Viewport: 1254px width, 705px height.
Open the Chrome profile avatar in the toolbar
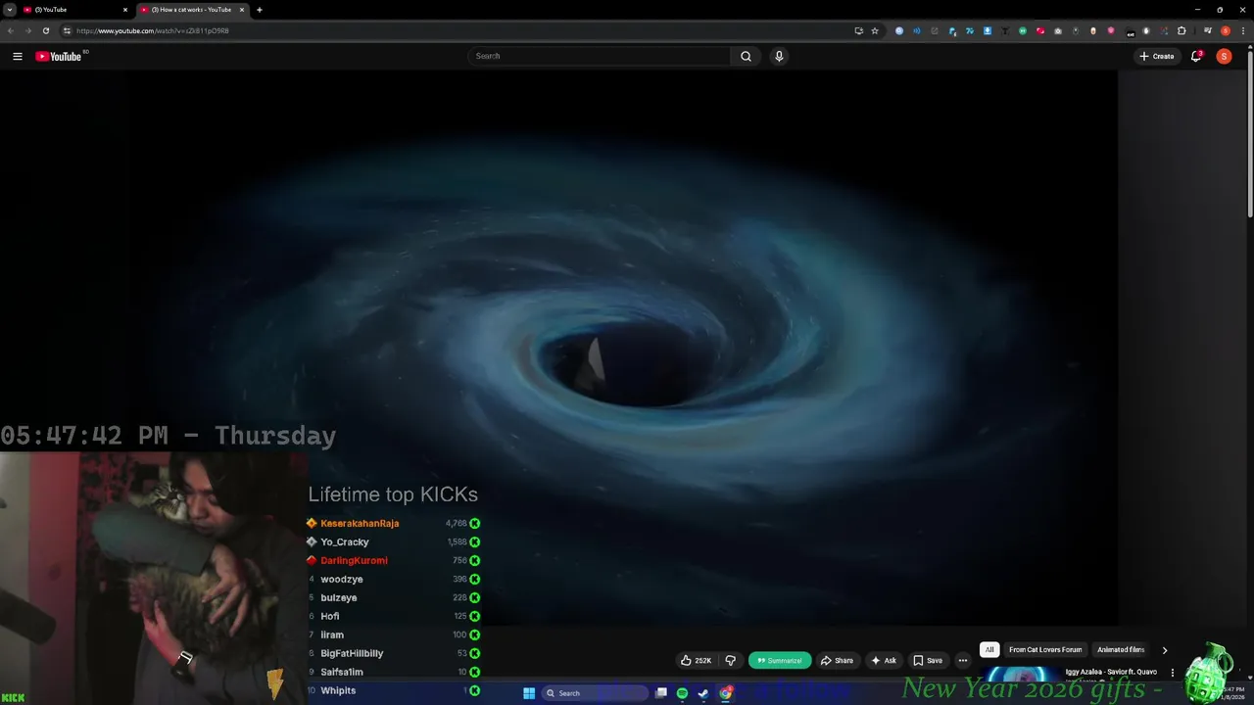1226,30
